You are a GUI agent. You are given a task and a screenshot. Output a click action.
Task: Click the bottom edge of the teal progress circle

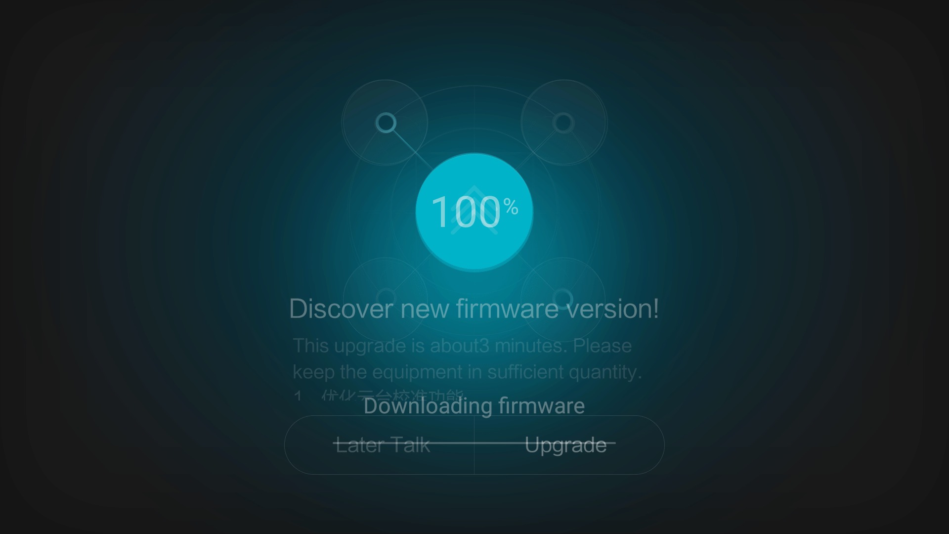coord(474,268)
